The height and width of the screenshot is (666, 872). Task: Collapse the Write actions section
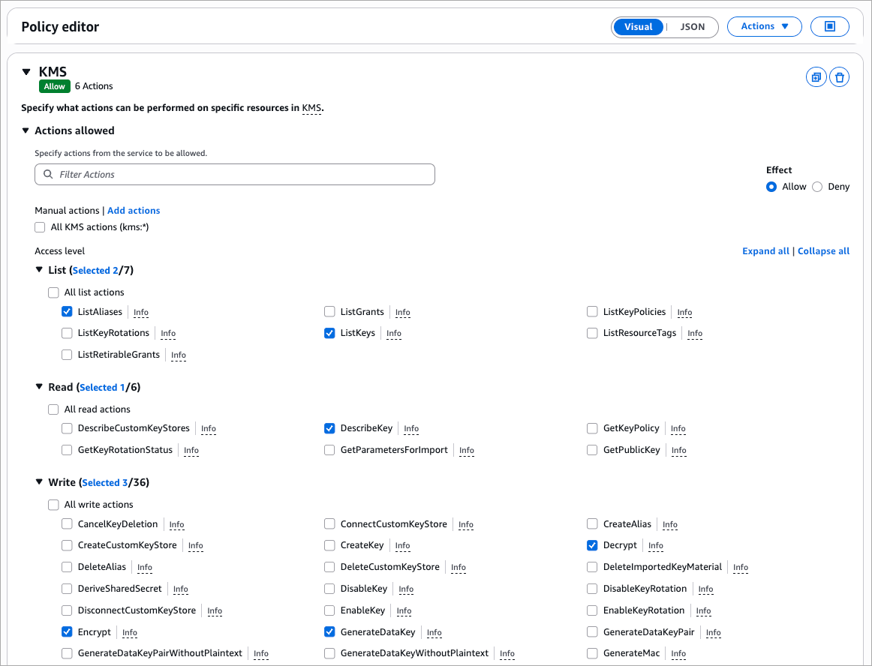click(x=39, y=481)
